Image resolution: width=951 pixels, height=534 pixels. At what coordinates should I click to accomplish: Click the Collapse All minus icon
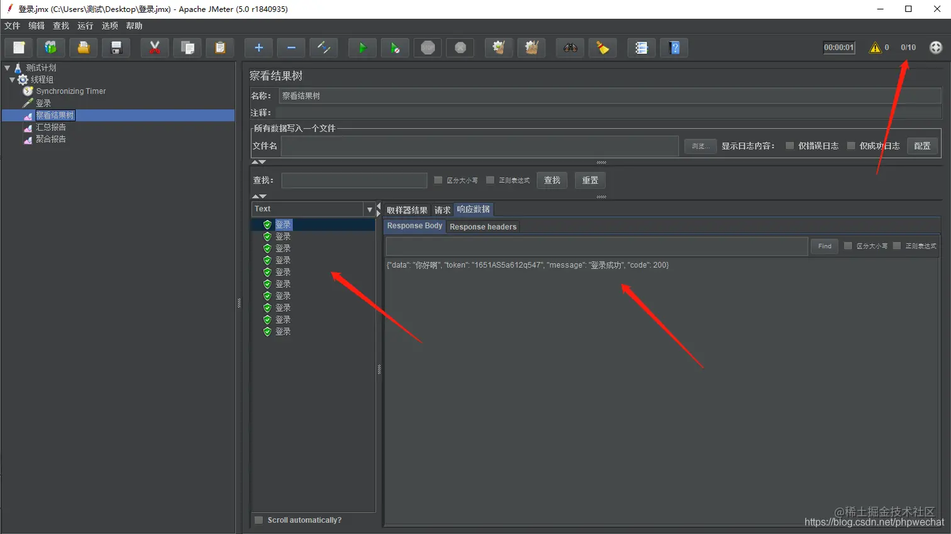pyautogui.click(x=291, y=48)
